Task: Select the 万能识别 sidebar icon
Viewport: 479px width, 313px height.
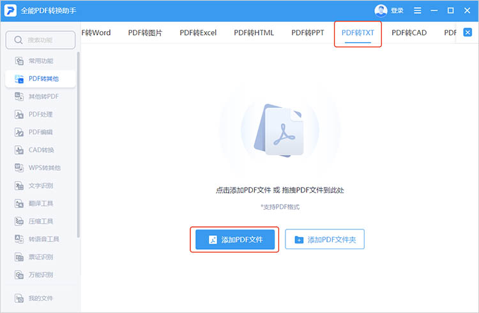Action: [19, 275]
